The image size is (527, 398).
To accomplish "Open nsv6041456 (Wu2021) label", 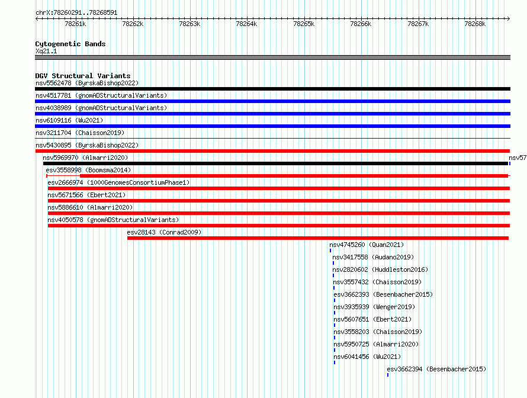I will tap(367, 357).
